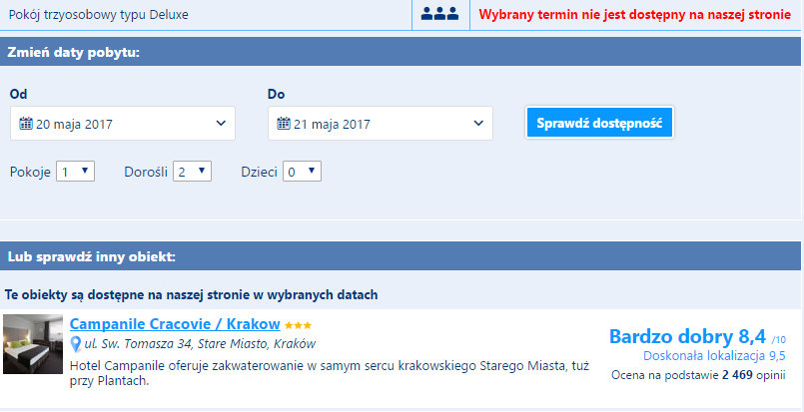The height and width of the screenshot is (412, 804).
Task: Click Pokój trzyosobowy typu Deluxe text
Action: (x=99, y=15)
